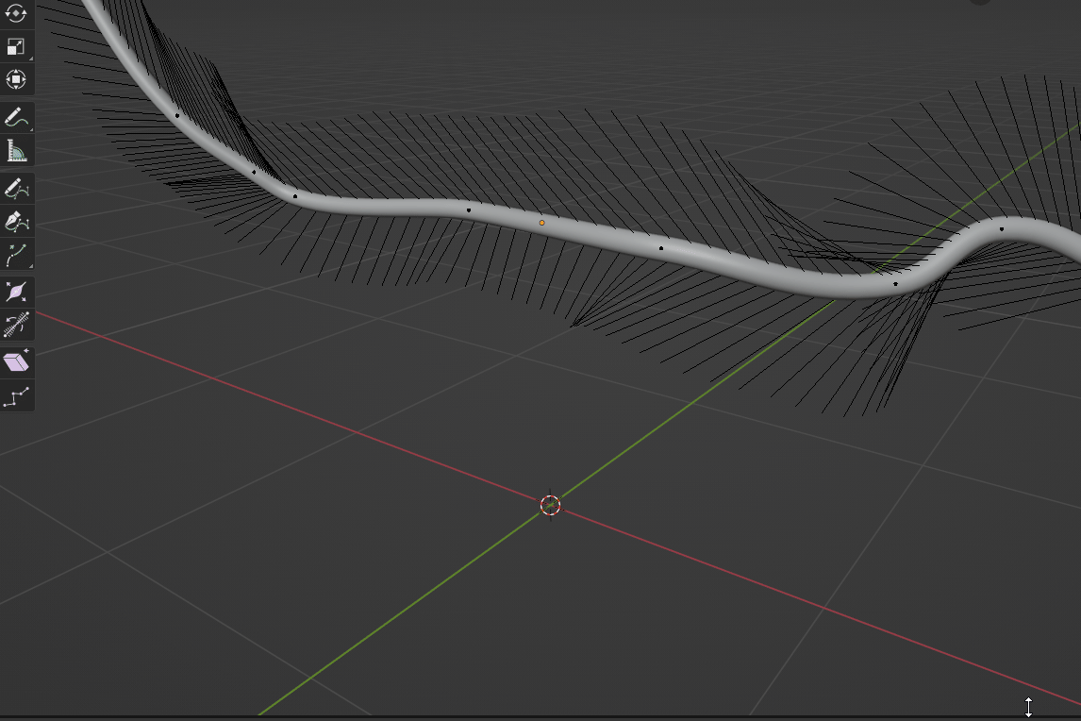Activate the Shear tool
1081x721 pixels.
16,362
